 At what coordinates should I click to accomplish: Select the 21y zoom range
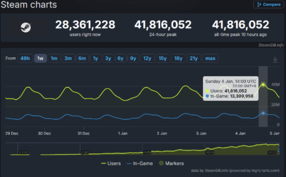coord(194,58)
